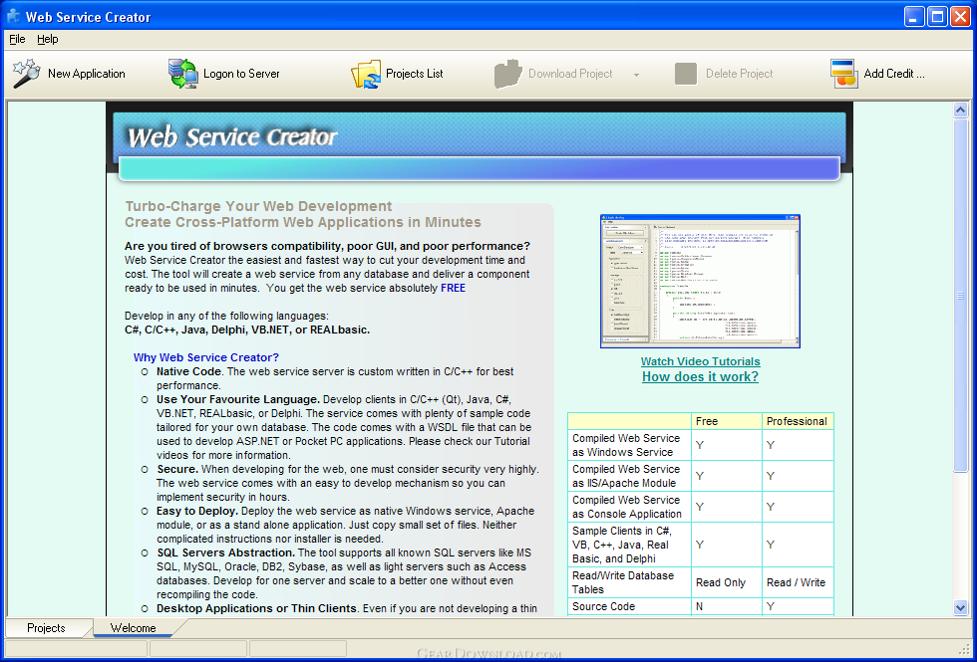Click Compiled Web Service as Windows Service cell

(629, 445)
